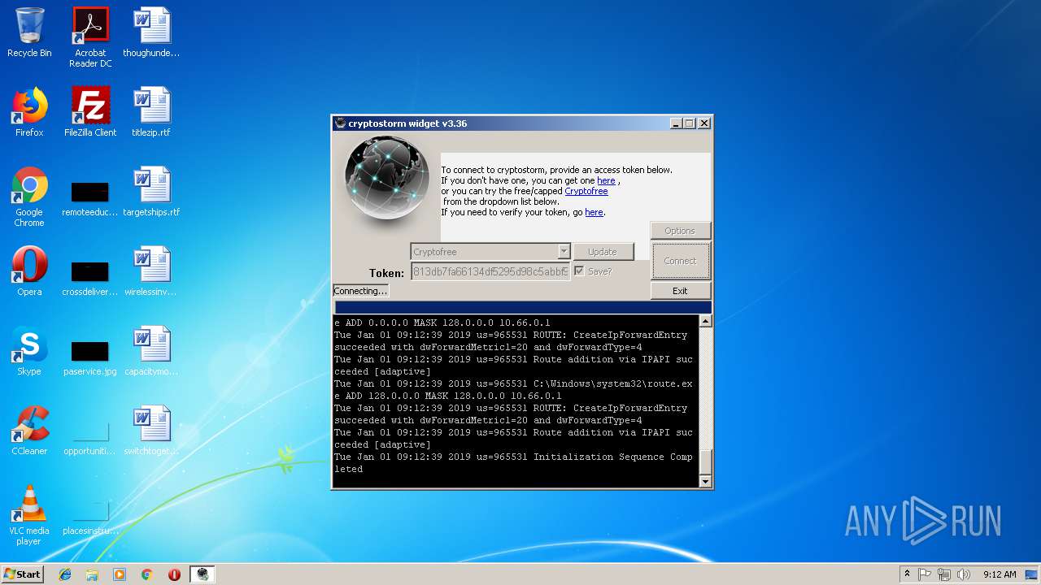Launch Skype from the desktop
The width and height of the screenshot is (1041, 585).
click(29, 351)
